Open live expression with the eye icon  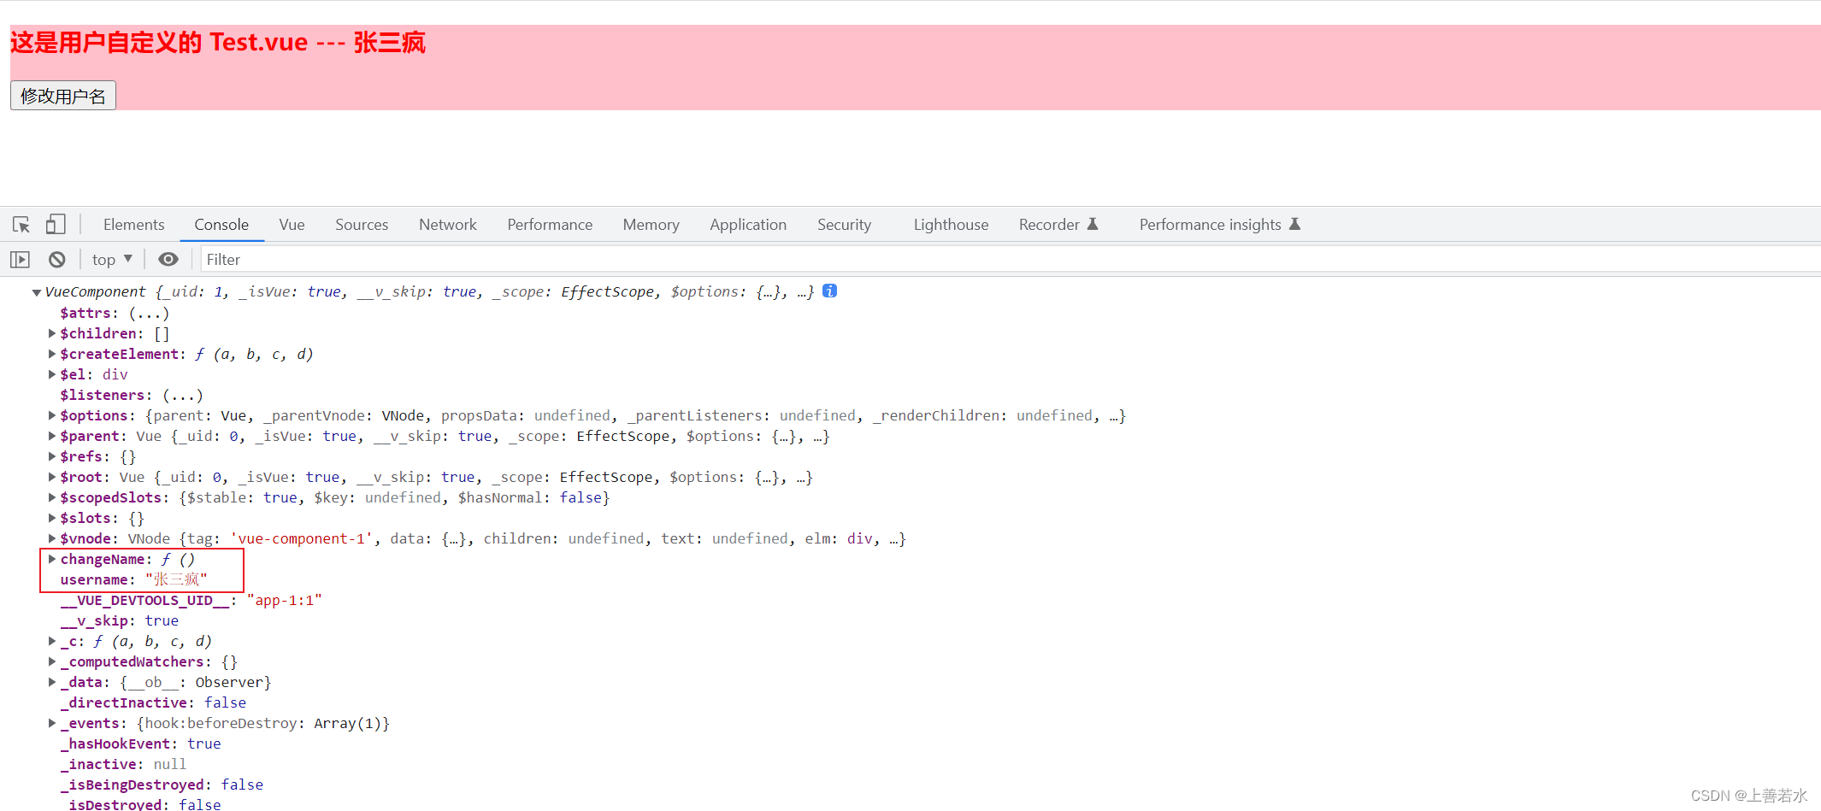[168, 259]
